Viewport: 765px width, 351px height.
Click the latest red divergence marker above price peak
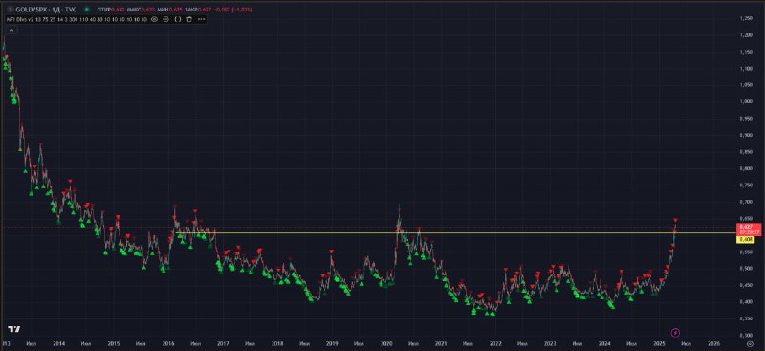676,220
